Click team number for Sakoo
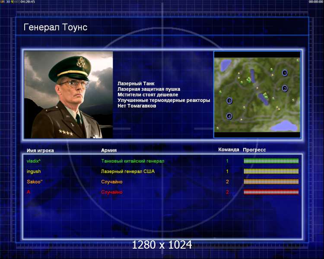The height and width of the screenshot is (259, 324). [x=227, y=182]
